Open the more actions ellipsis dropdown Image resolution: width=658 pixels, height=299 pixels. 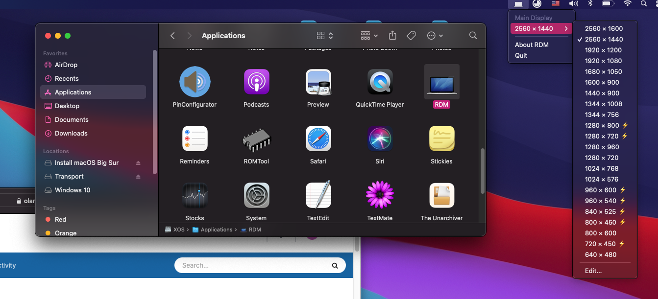click(435, 36)
